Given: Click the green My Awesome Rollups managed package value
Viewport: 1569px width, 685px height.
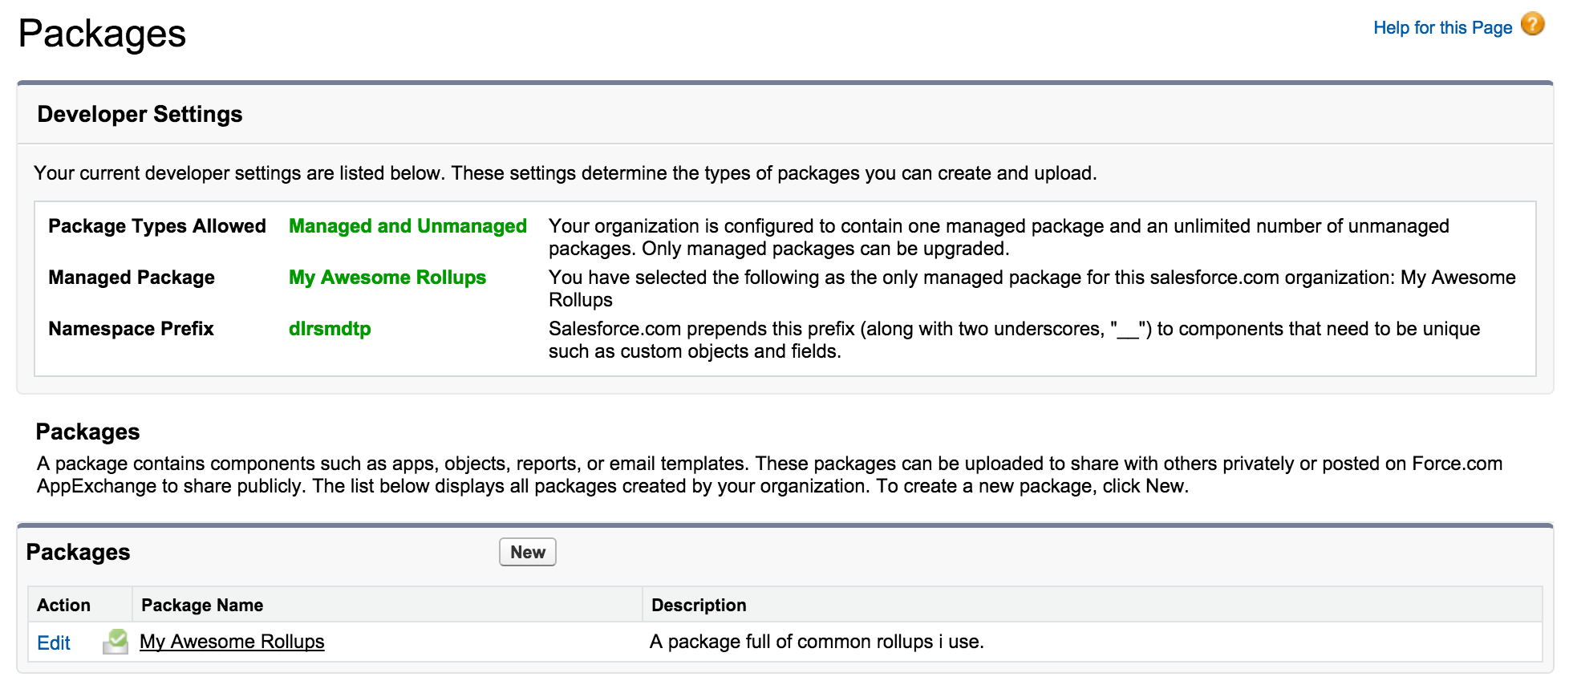Looking at the screenshot, I should pos(387,278).
